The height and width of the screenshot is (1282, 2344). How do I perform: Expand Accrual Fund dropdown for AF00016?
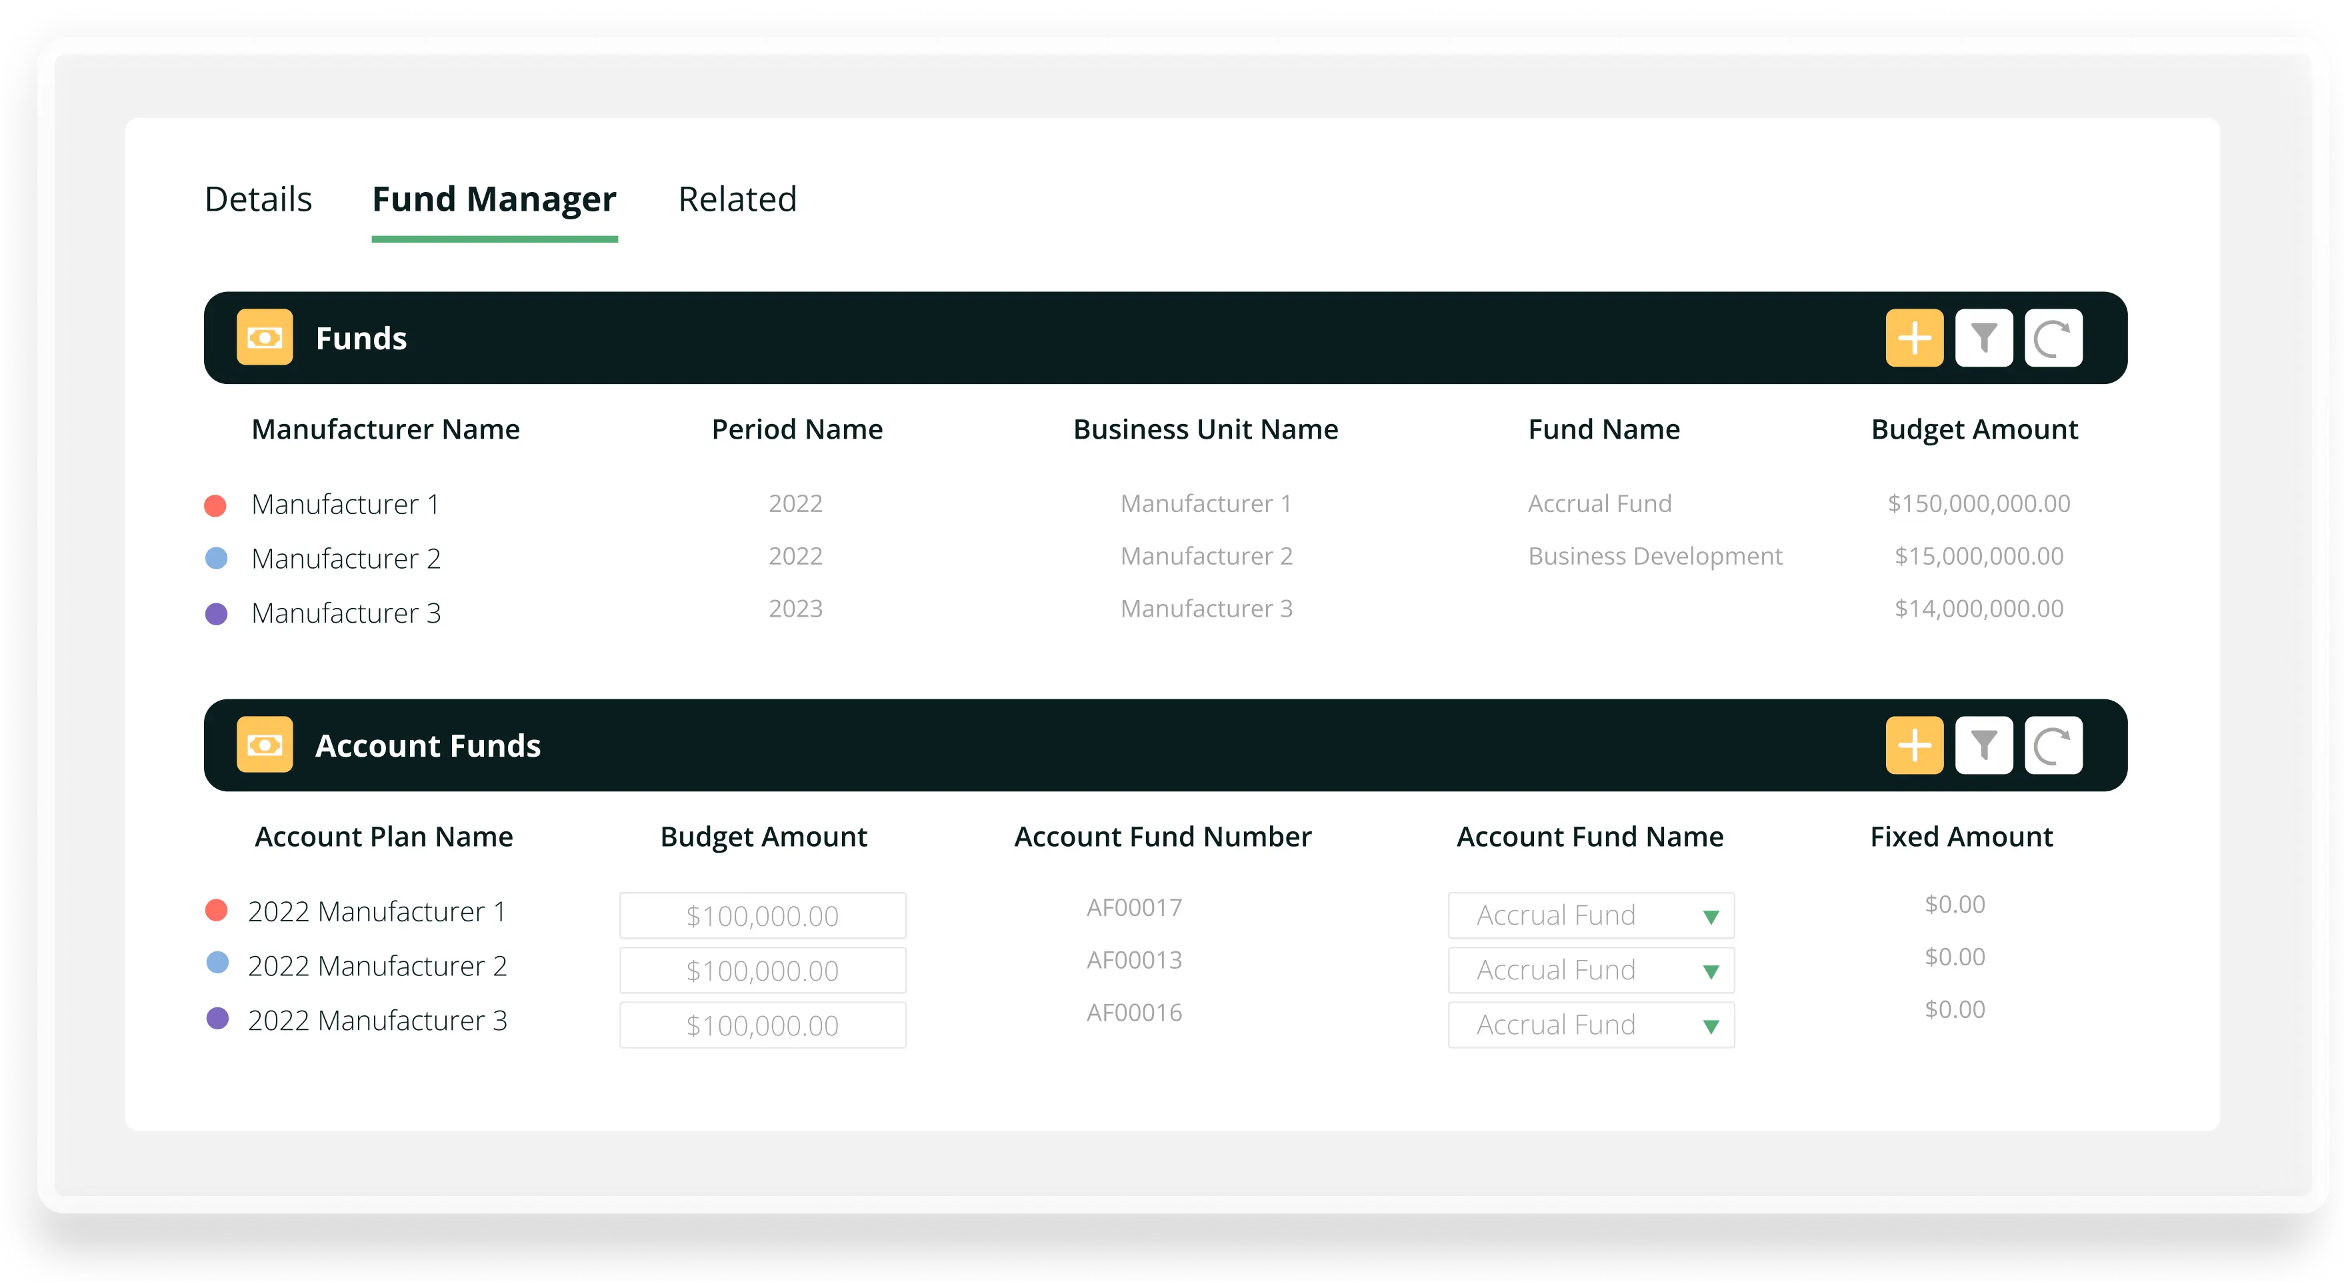click(x=1710, y=1025)
